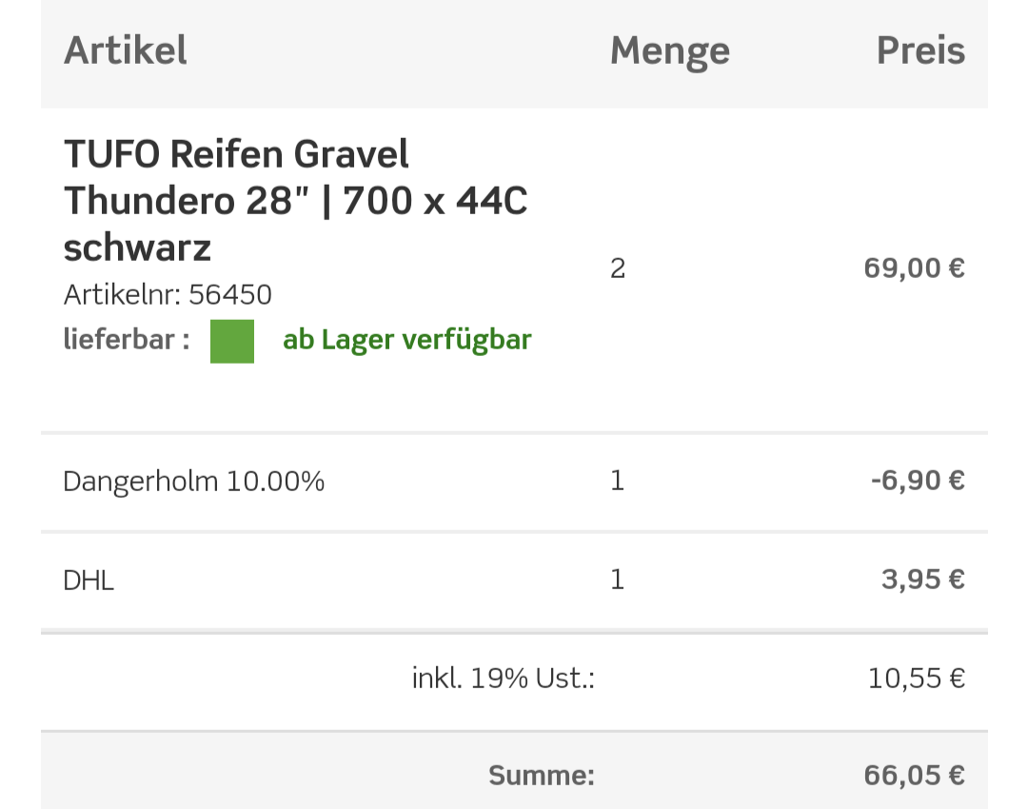1028x809 pixels.
Task: Click the 'lieferbar :' availability label
Action: point(126,340)
